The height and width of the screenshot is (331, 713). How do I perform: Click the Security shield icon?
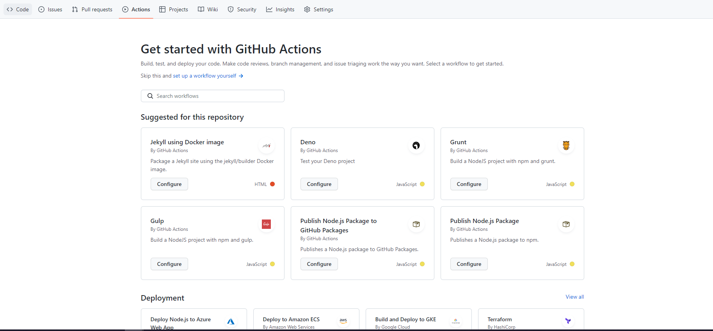(x=231, y=9)
